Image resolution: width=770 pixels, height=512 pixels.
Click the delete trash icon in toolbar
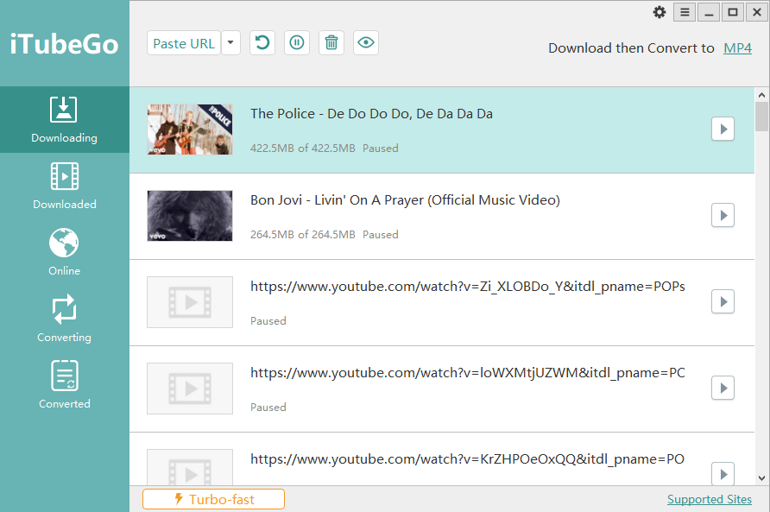click(331, 43)
